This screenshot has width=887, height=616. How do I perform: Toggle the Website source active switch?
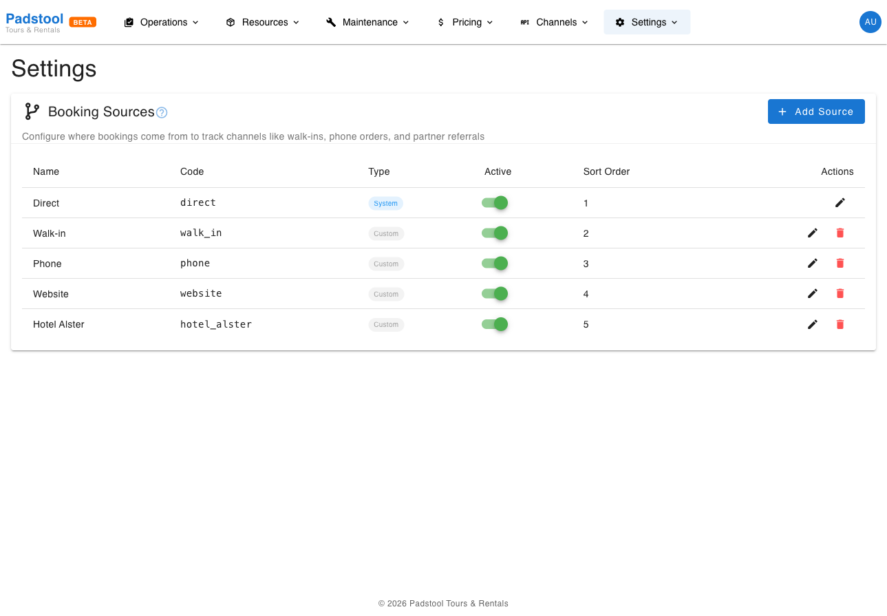pyautogui.click(x=495, y=294)
